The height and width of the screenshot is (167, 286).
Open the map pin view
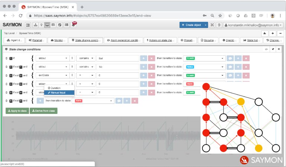pyautogui.click(x=41, y=25)
